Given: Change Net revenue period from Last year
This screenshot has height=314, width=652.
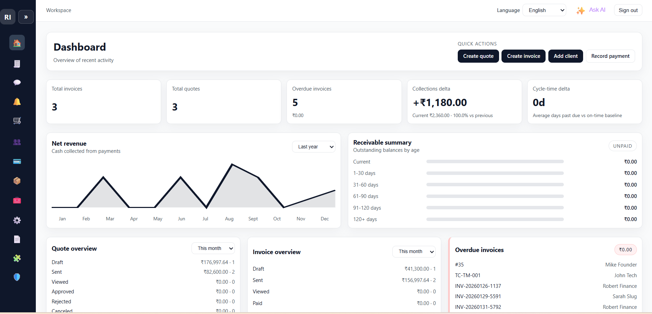Looking at the screenshot, I should pyautogui.click(x=313, y=147).
